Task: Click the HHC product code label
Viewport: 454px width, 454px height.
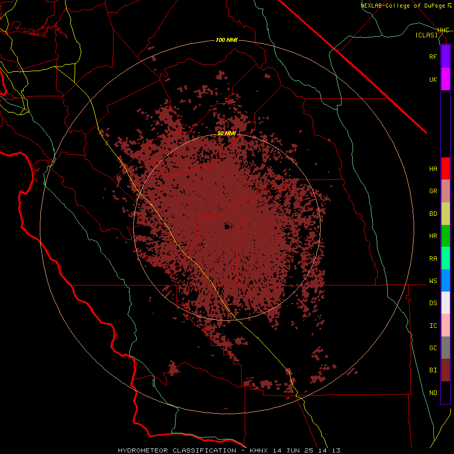Action: (x=443, y=30)
